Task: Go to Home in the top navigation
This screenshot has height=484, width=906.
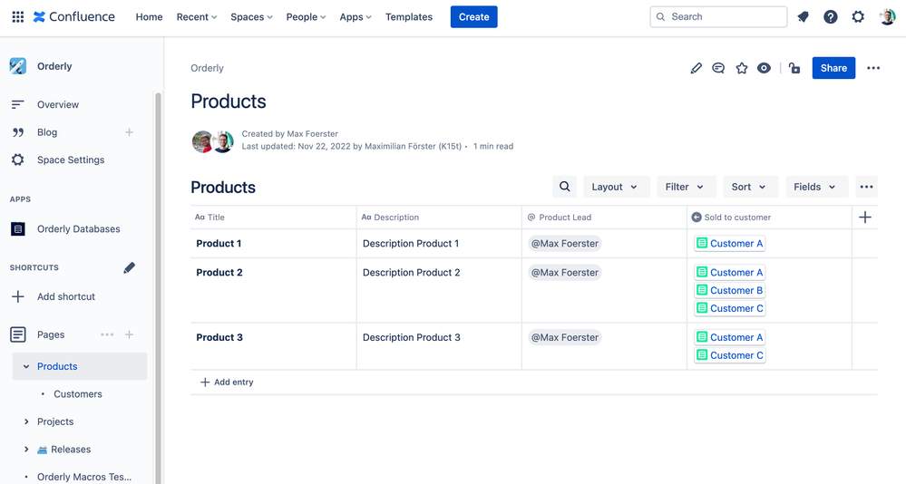Action: coord(149,16)
